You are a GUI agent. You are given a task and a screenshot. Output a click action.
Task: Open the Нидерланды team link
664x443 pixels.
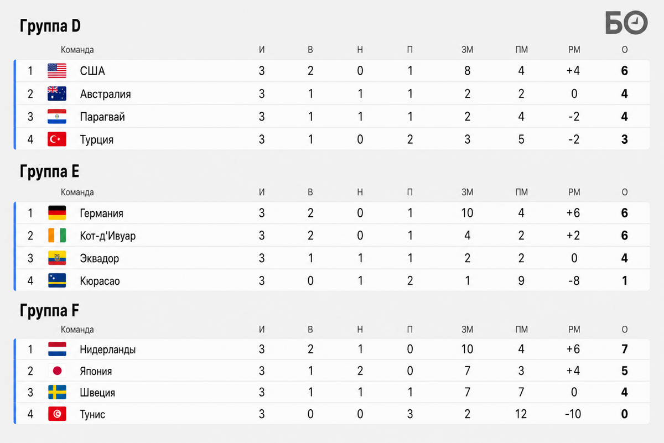[x=108, y=350]
